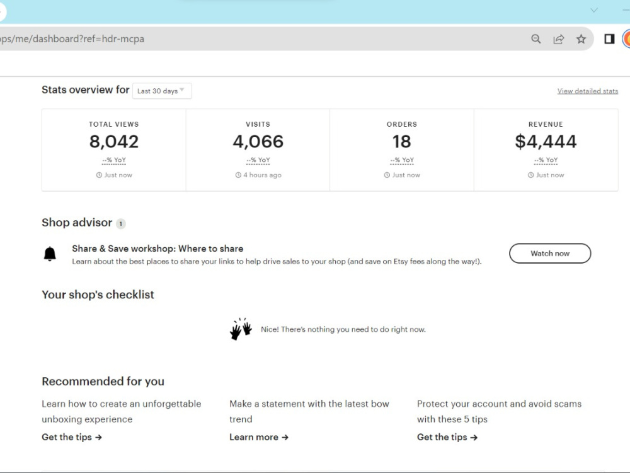630x473 pixels.
Task: Click the clock icon beside 4 hours ago
Action: [238, 175]
